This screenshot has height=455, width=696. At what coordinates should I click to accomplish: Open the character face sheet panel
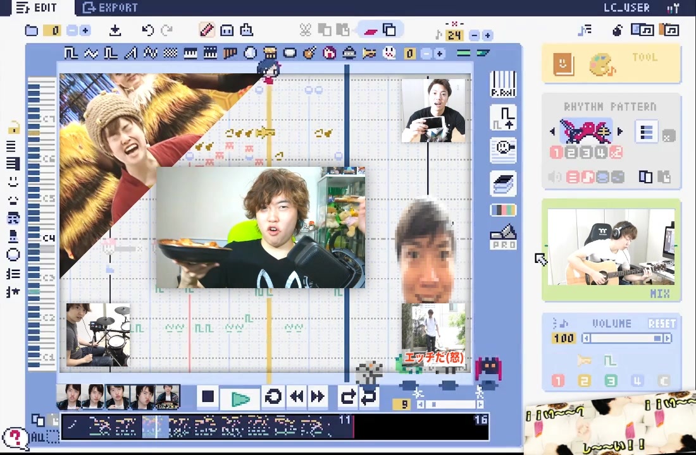(503, 150)
